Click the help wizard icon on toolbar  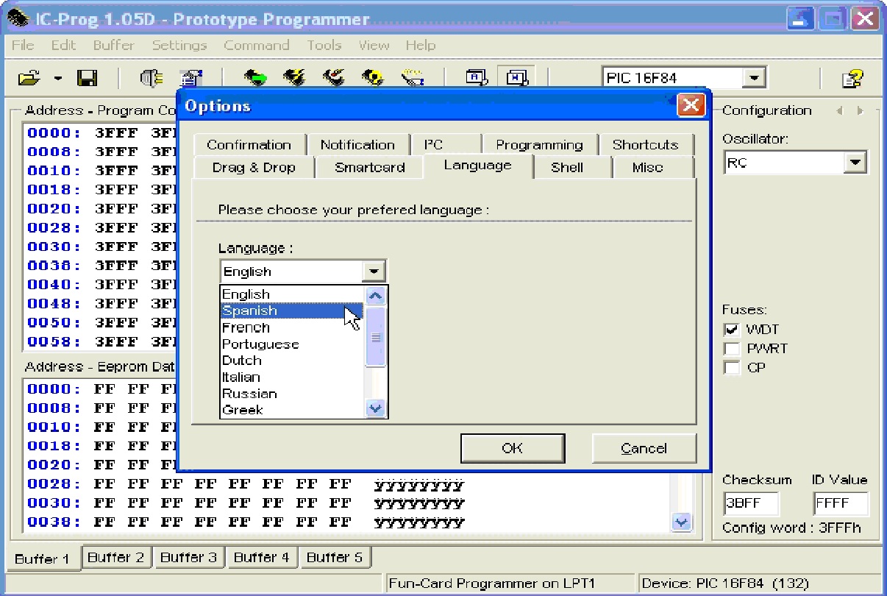click(x=852, y=78)
